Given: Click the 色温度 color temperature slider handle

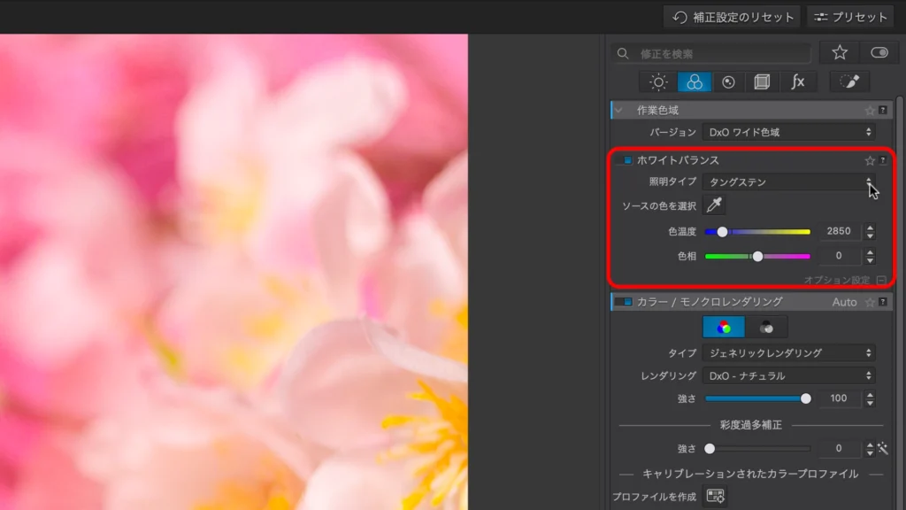Looking at the screenshot, I should click(x=722, y=232).
